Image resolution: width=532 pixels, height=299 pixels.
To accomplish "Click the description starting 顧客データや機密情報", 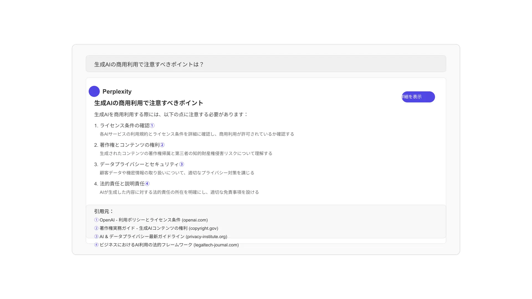I will pos(177,173).
